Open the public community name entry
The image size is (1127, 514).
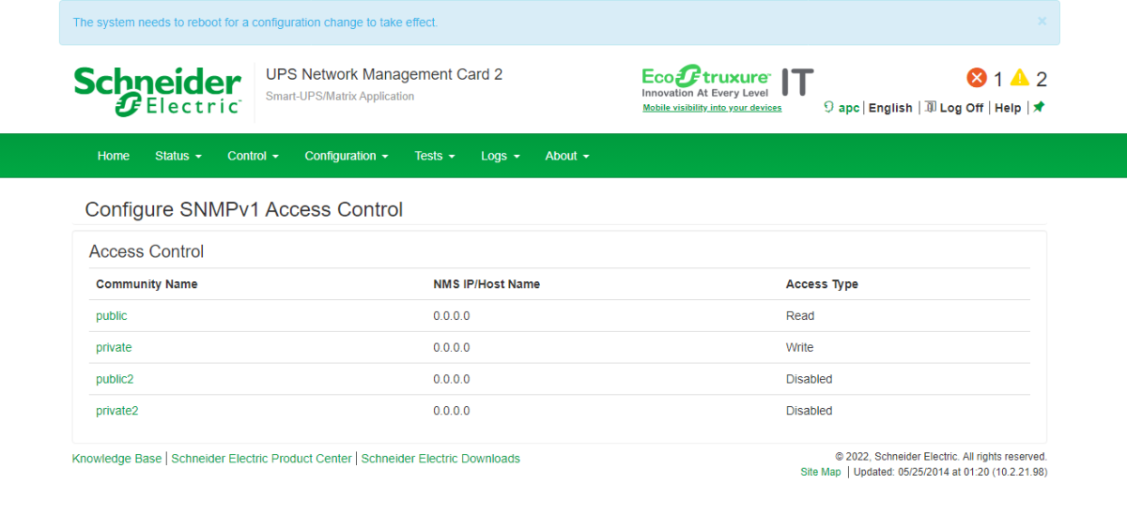[x=111, y=316]
